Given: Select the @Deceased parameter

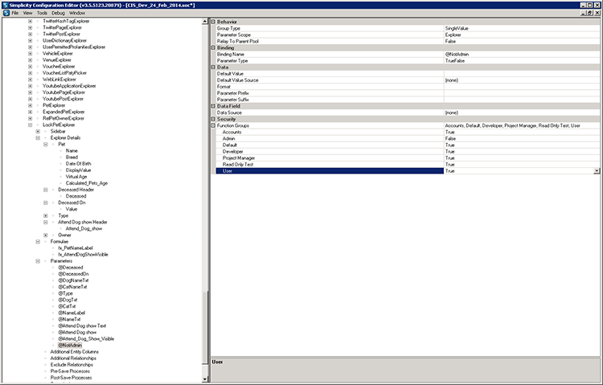Looking at the screenshot, I should [71, 268].
